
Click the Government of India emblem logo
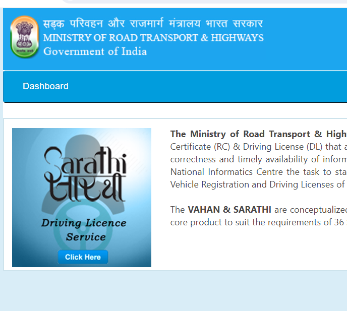point(25,37)
